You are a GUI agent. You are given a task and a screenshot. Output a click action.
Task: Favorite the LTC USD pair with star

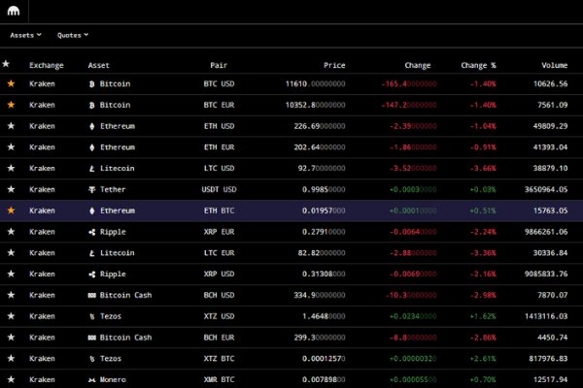[11, 168]
